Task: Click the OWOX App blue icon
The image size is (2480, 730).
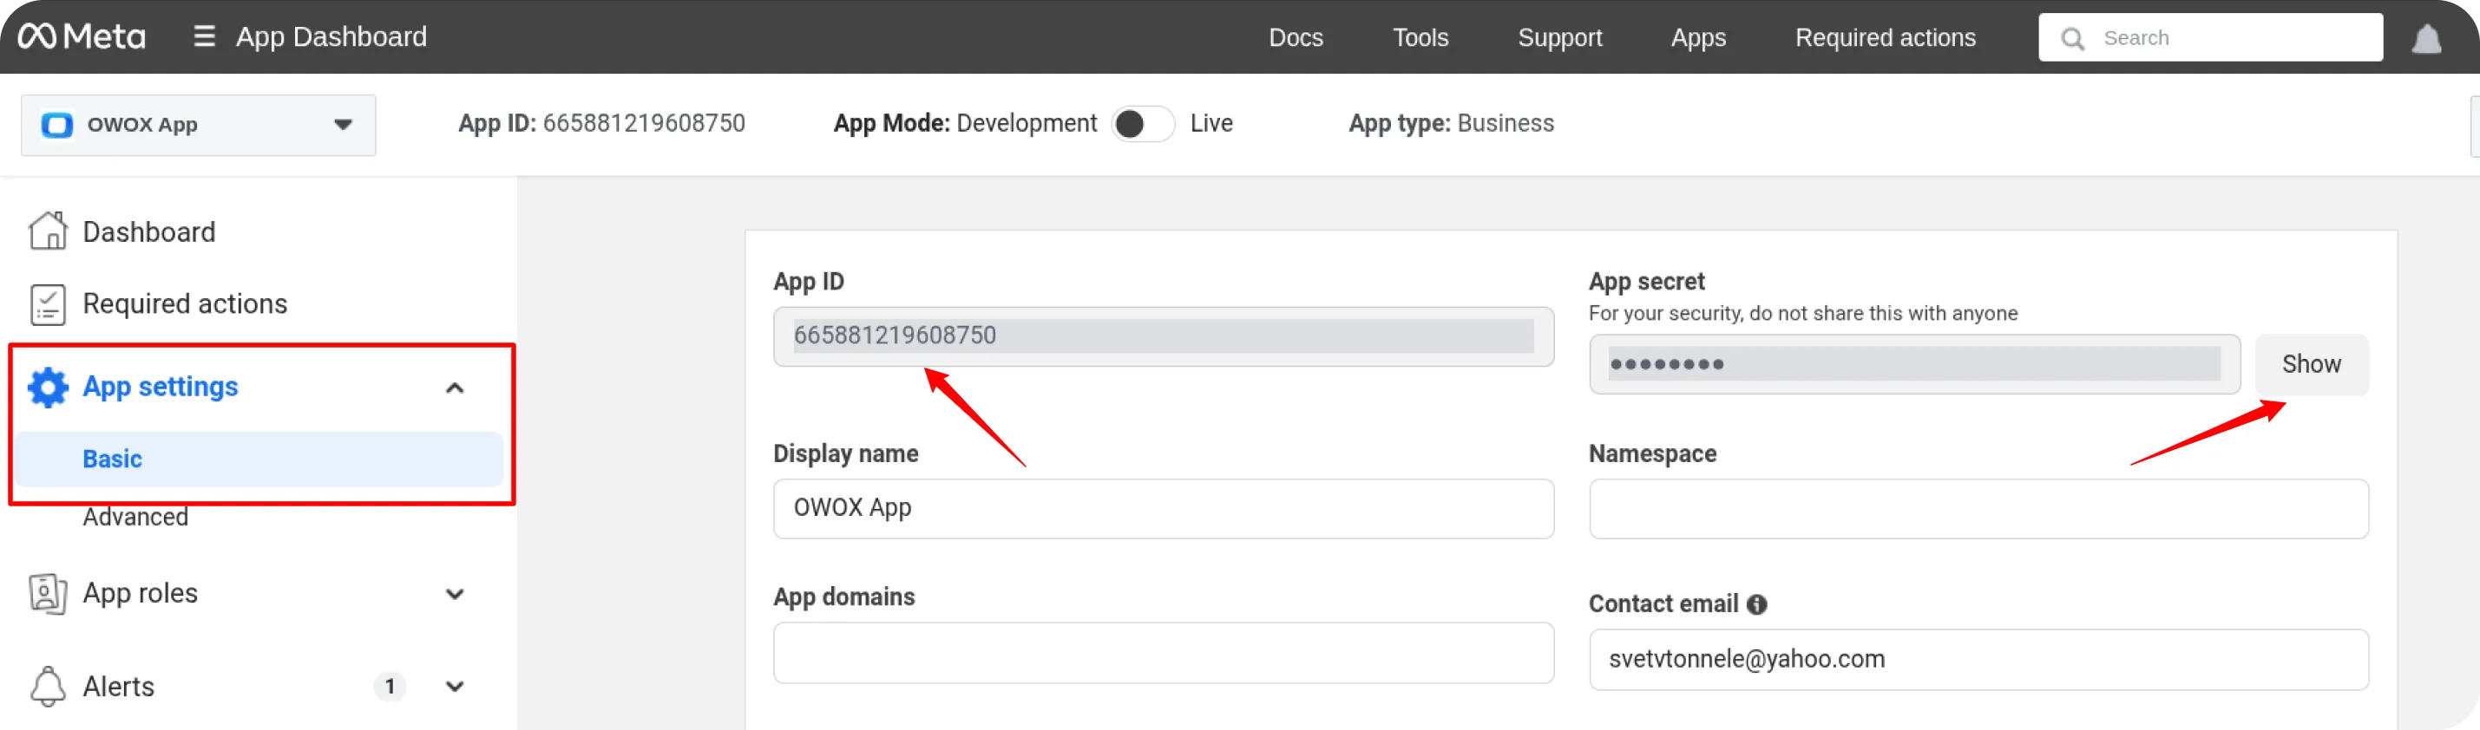Action: point(56,125)
